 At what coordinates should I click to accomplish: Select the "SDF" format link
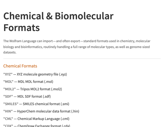[x=8, y=96]
